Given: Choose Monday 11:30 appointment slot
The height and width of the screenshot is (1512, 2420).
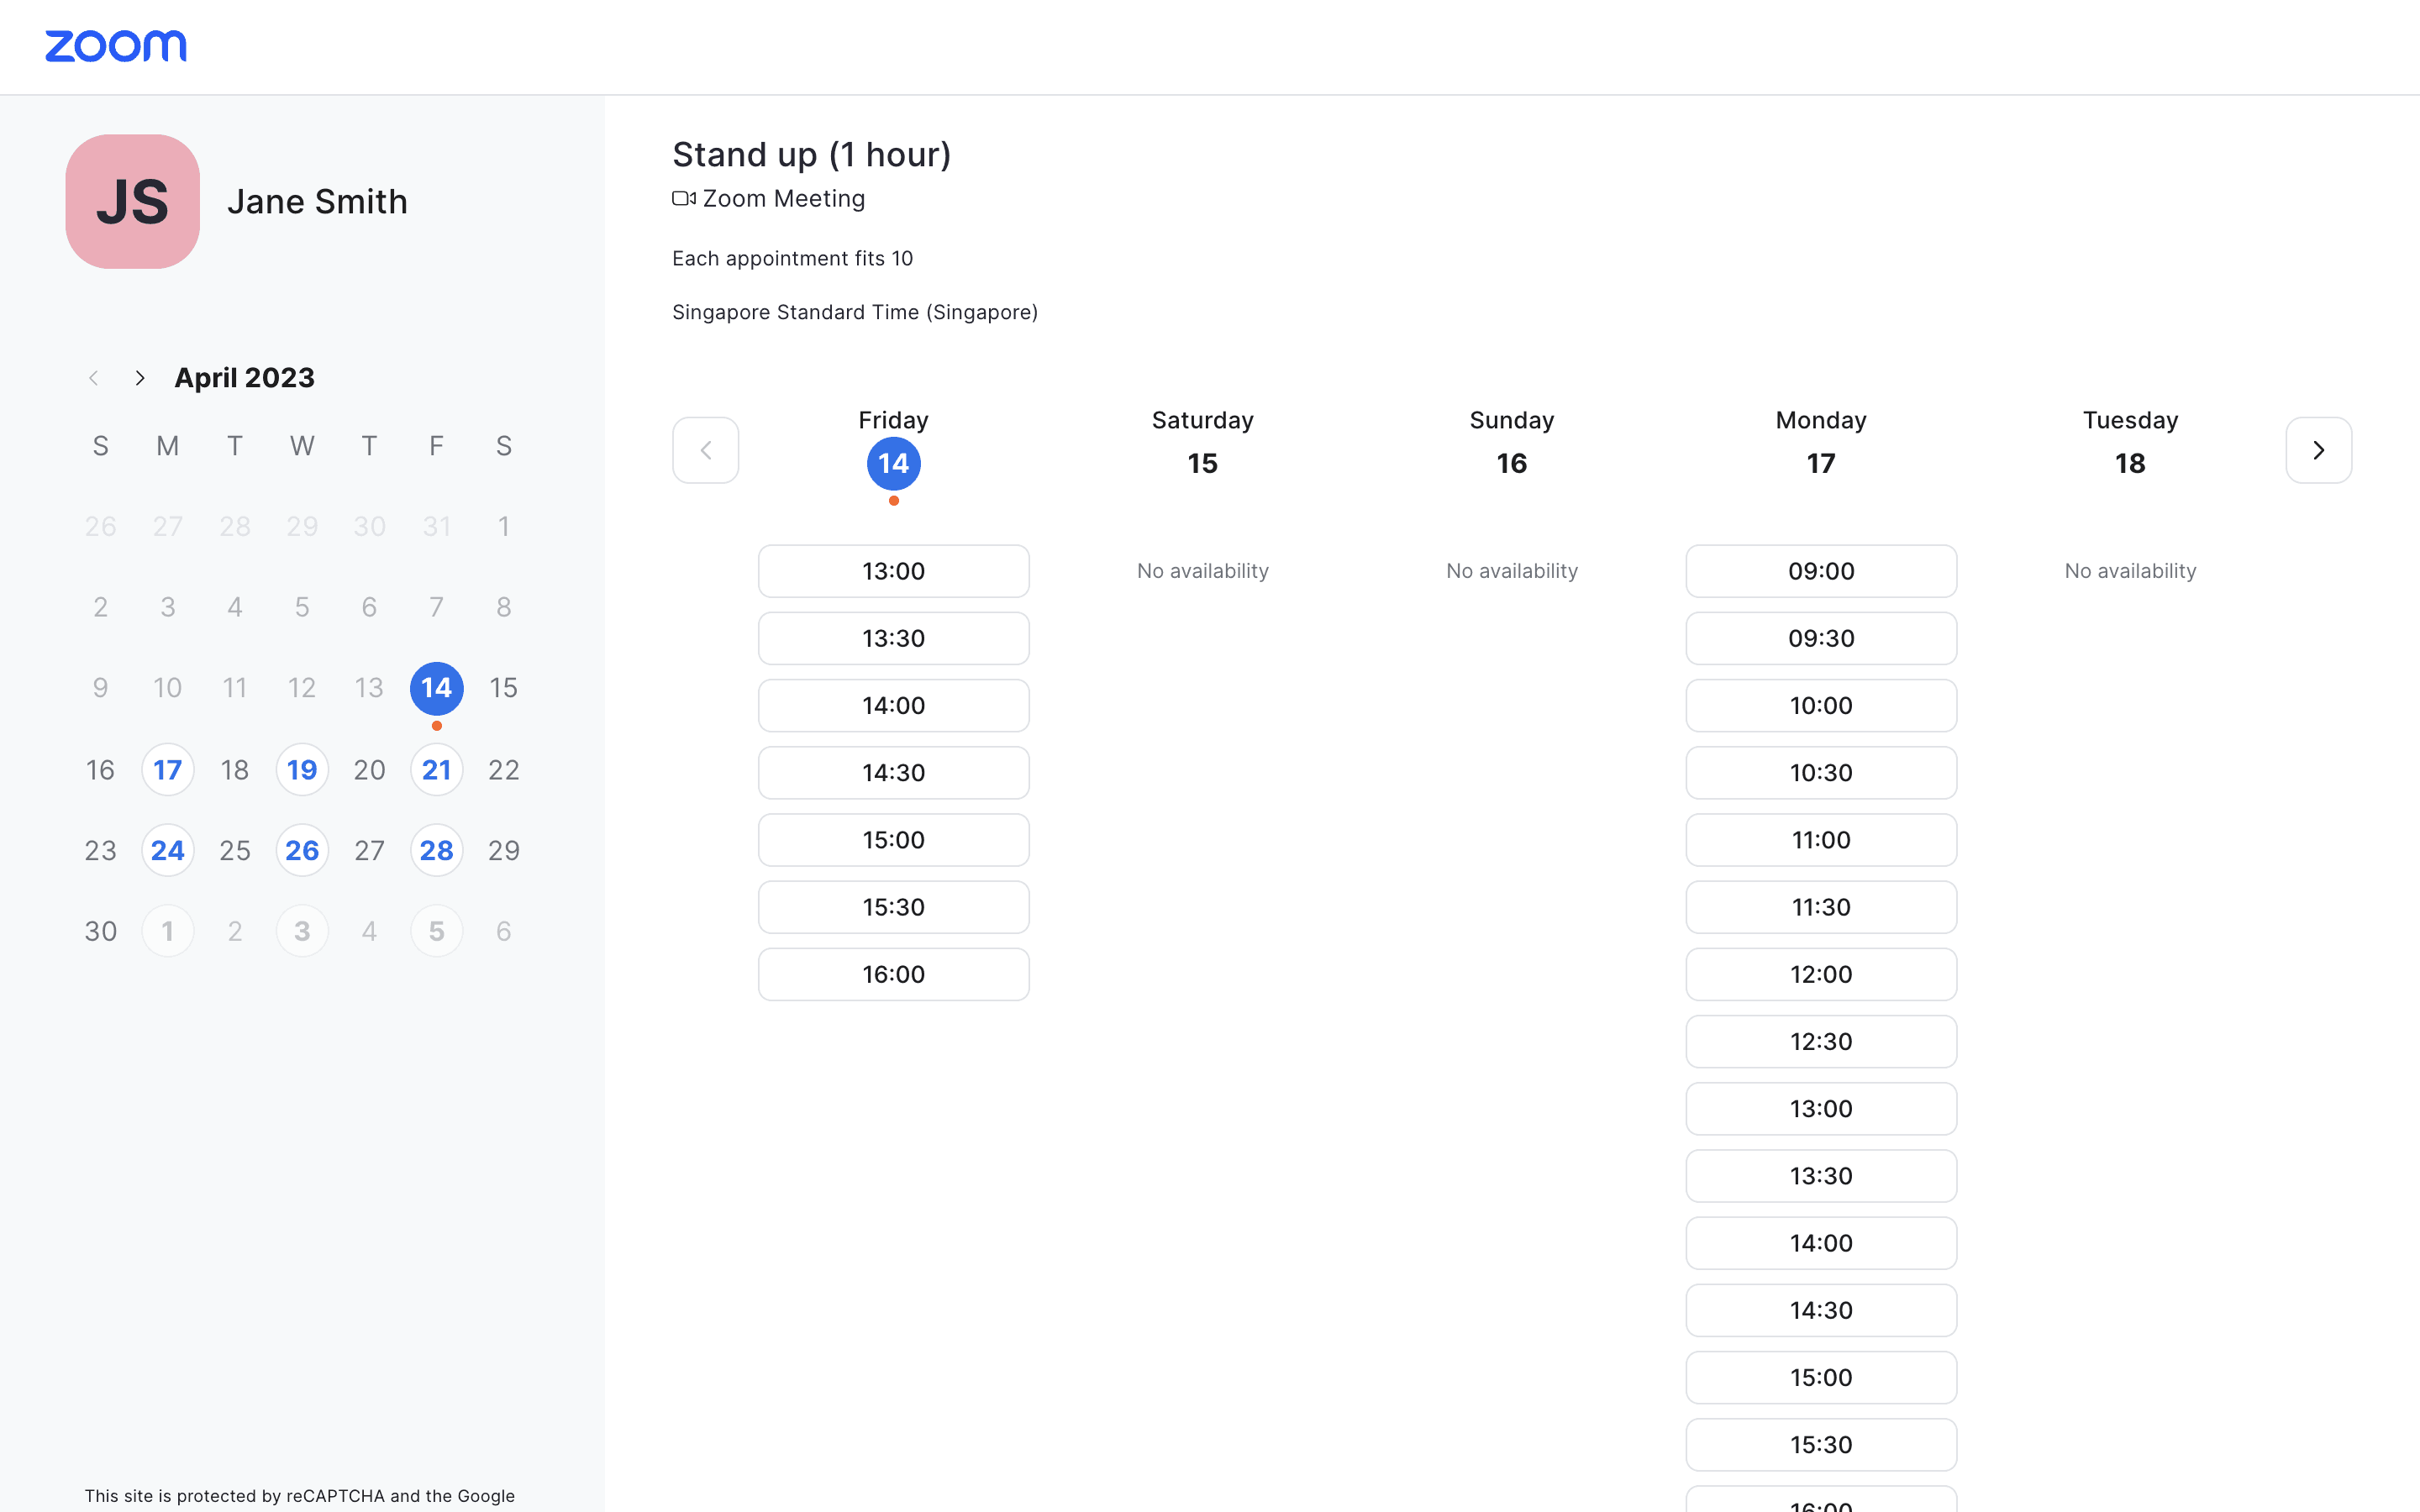Looking at the screenshot, I should coord(1820,907).
